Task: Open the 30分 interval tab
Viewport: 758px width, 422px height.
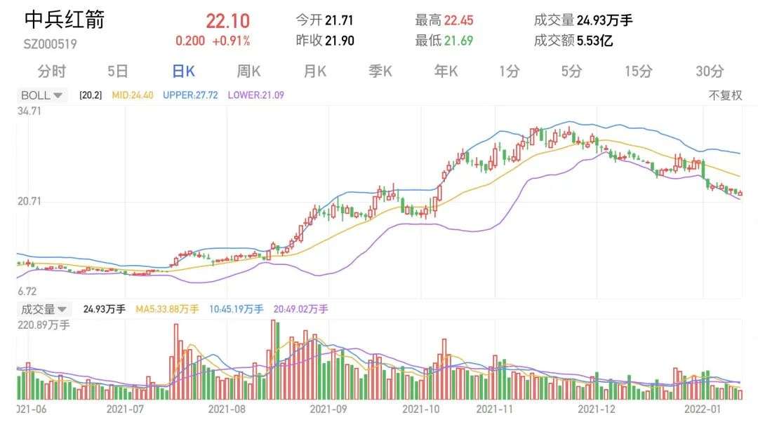Action: 710,71
